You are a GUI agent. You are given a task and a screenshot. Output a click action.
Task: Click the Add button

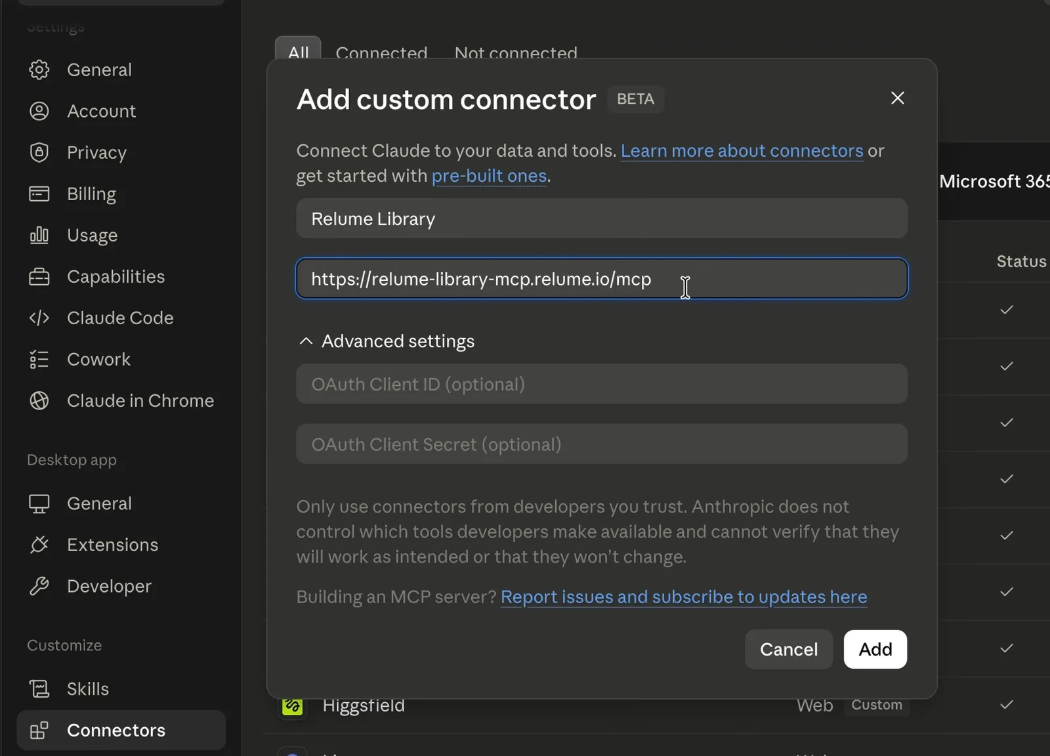pos(875,649)
